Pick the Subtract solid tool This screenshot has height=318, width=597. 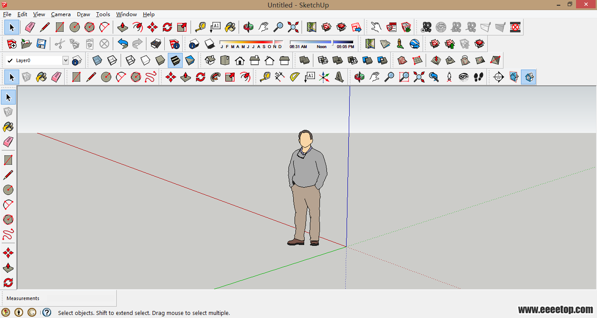(353, 60)
